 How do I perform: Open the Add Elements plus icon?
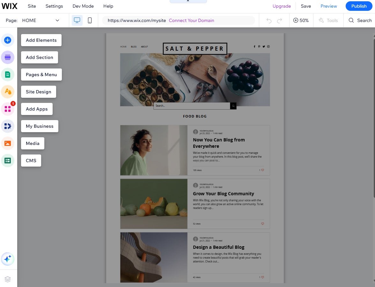[x=8, y=40]
